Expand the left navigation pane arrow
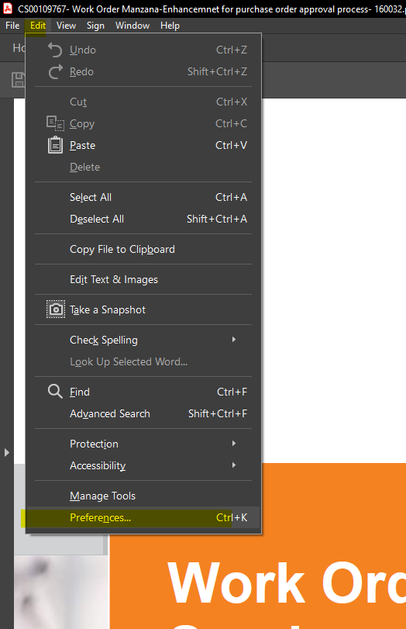This screenshot has width=406, height=629. 6,452
